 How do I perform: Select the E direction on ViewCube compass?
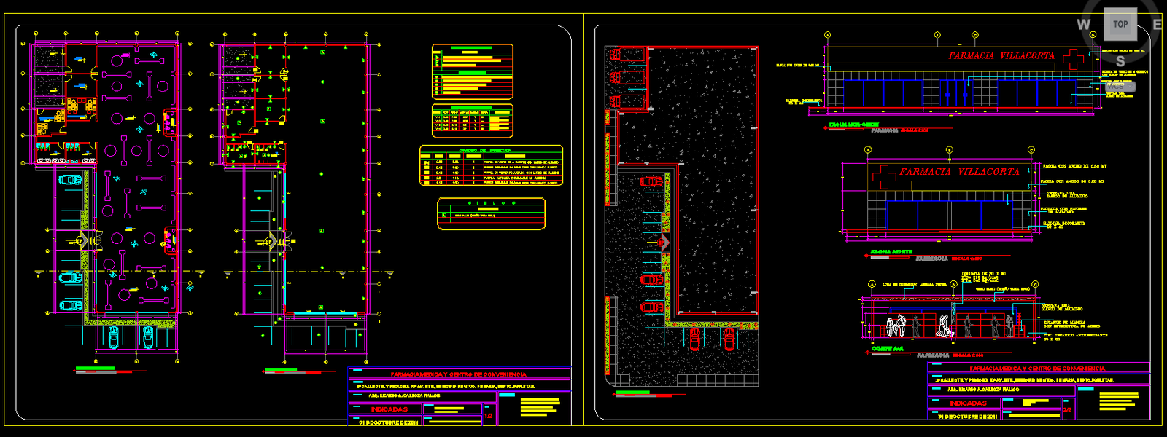click(x=1157, y=25)
